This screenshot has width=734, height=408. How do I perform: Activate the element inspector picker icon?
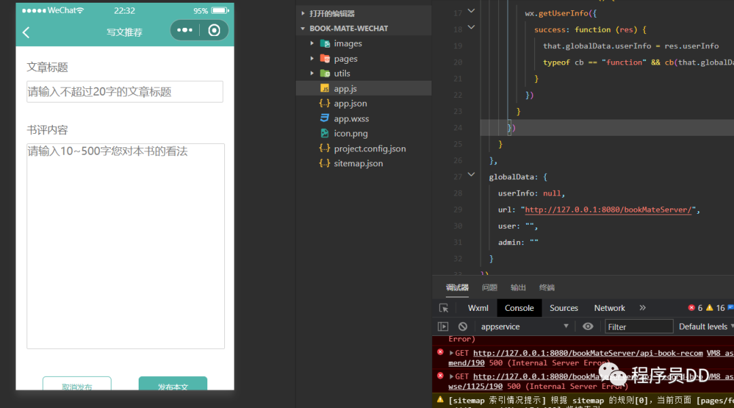[x=444, y=308]
